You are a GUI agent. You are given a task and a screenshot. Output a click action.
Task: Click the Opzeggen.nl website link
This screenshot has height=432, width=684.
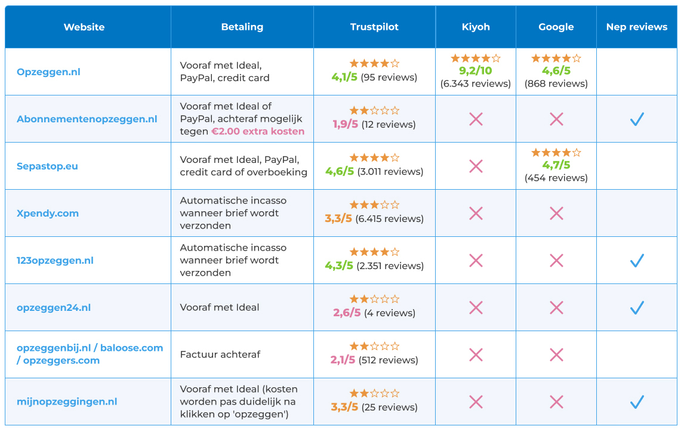tap(48, 72)
